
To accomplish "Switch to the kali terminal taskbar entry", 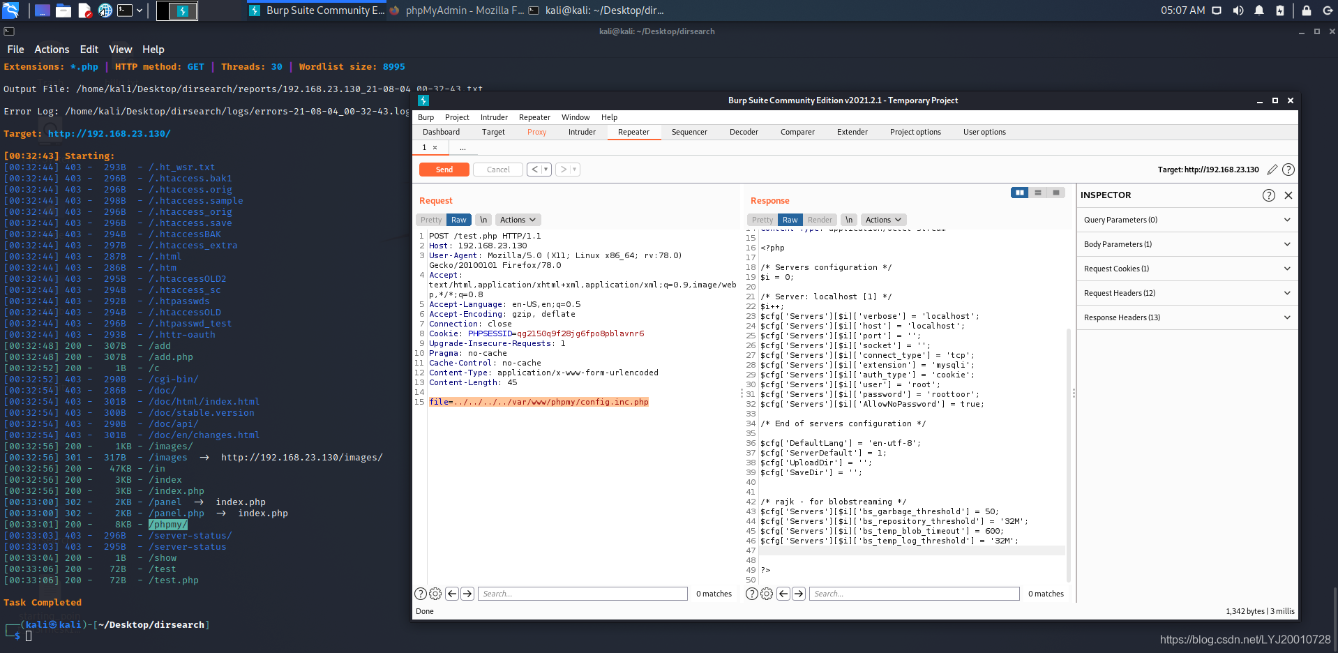I will pos(597,10).
